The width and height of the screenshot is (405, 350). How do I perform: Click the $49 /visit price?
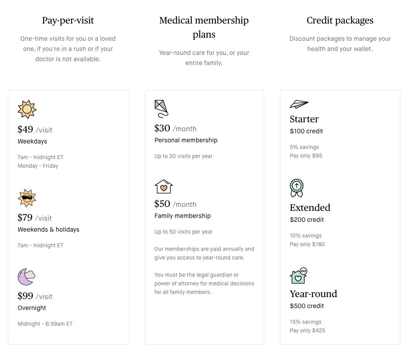pos(35,129)
